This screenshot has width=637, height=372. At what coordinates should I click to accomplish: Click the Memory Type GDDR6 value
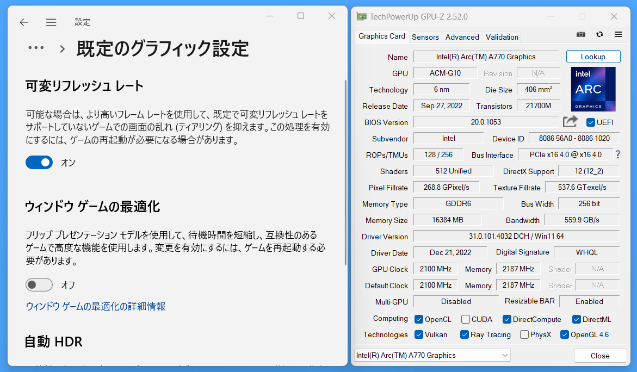pos(458,203)
